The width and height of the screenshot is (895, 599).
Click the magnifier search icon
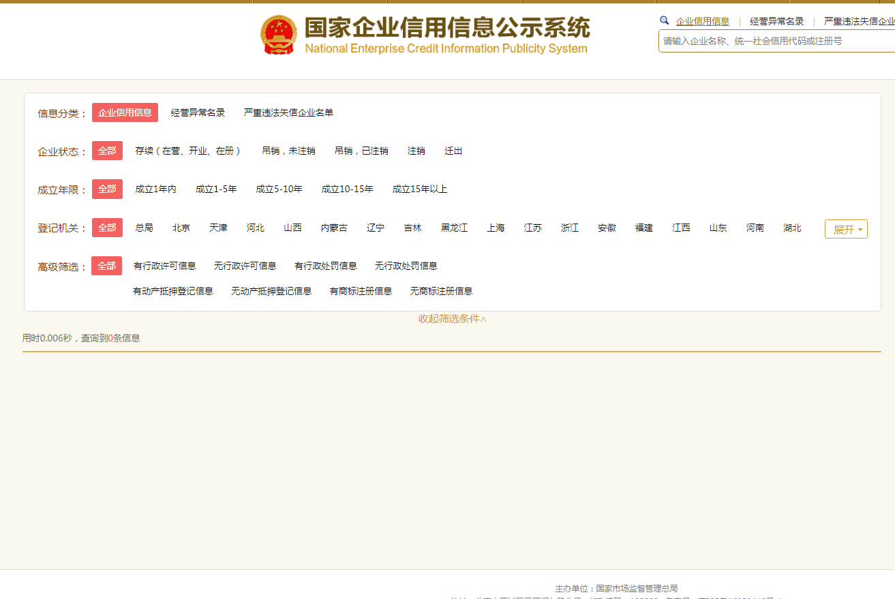(x=665, y=20)
